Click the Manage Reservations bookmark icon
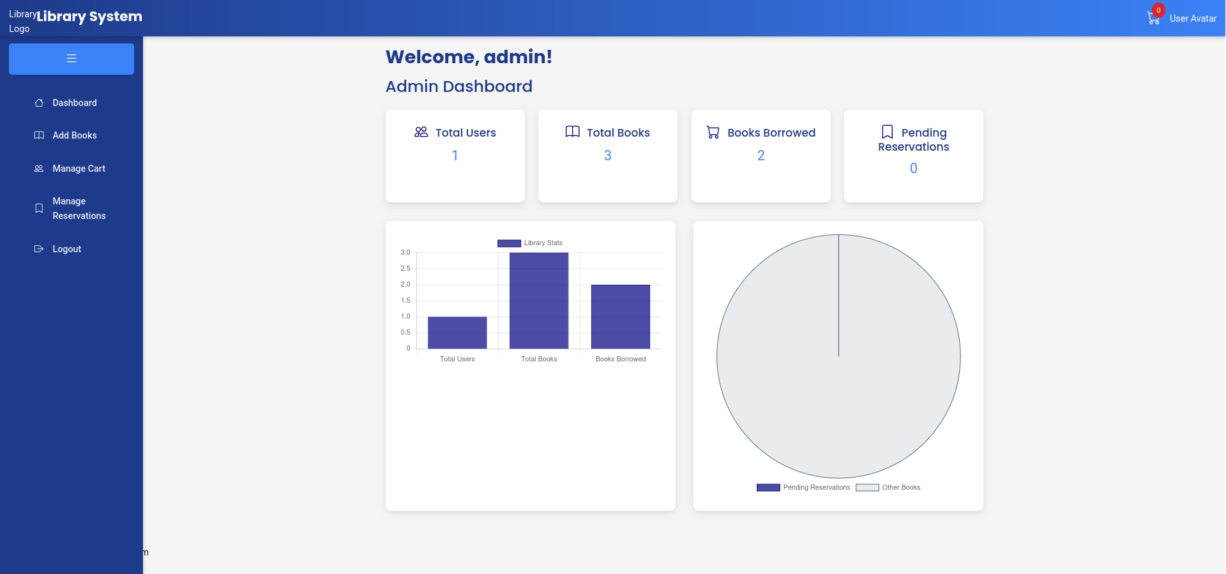This screenshot has width=1226, height=574. pos(39,208)
